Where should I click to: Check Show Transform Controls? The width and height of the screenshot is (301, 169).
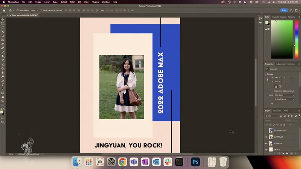click(41, 10)
